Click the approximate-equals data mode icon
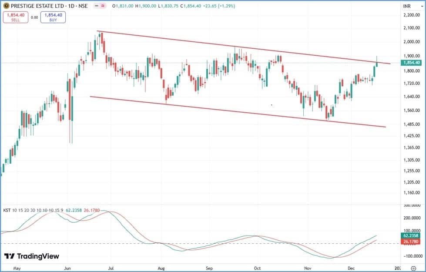The height and width of the screenshot is (272, 426). [102, 7]
